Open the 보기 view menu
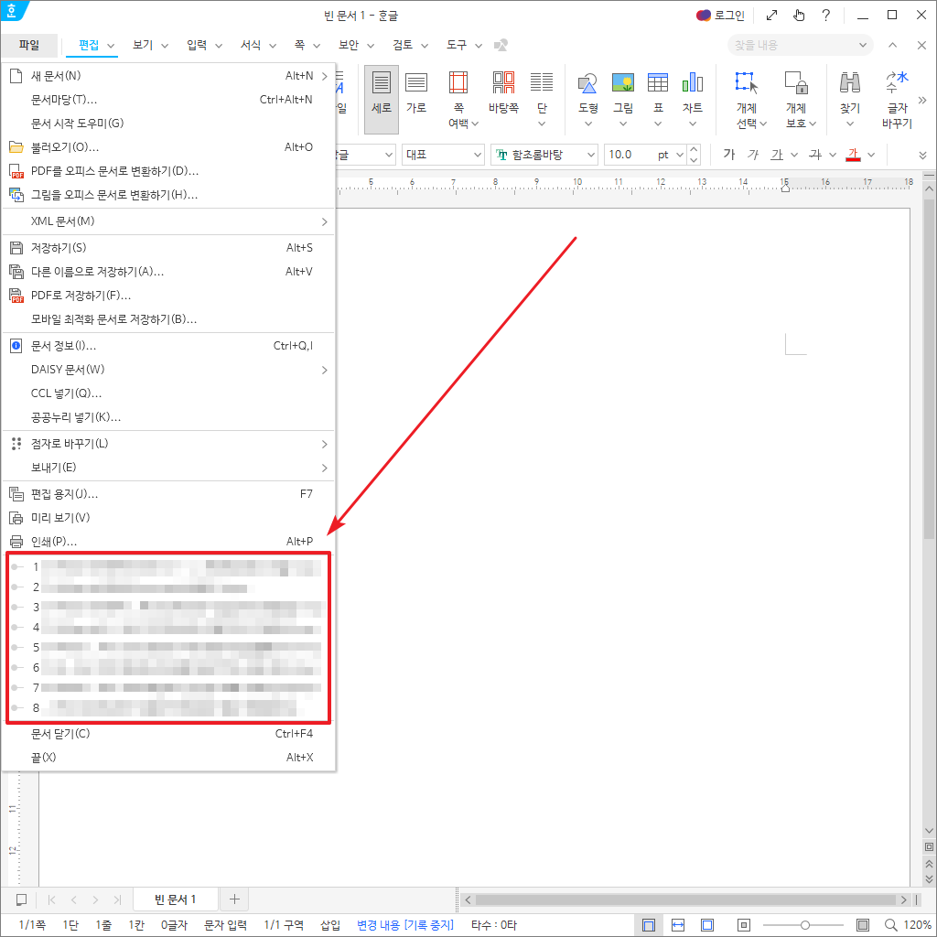 click(150, 45)
